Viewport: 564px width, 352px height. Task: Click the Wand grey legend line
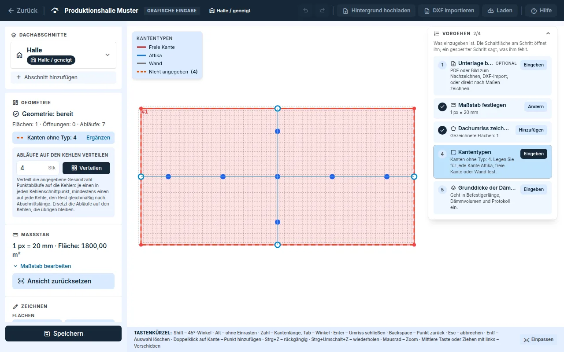point(141,63)
